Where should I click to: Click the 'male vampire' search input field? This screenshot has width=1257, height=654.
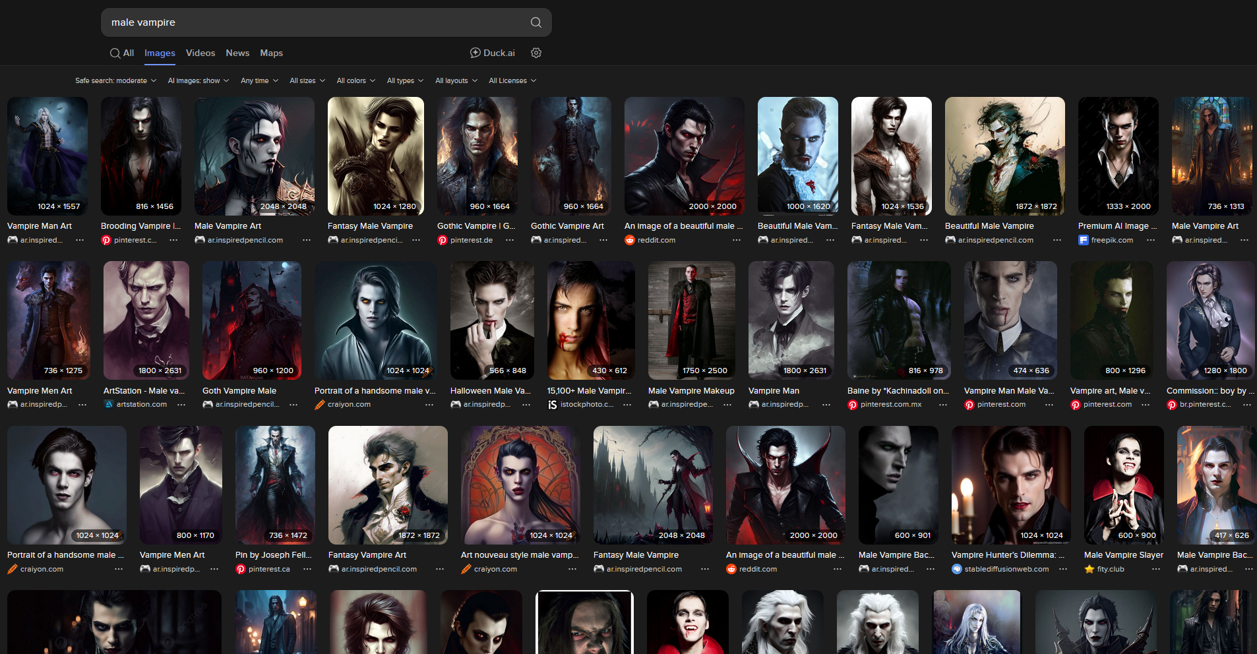pos(317,22)
